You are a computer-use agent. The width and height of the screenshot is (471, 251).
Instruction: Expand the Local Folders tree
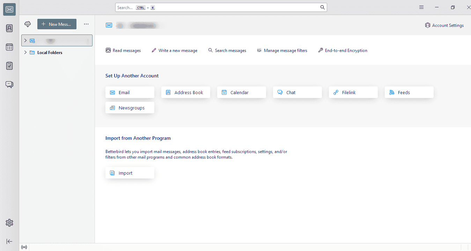tap(25, 52)
